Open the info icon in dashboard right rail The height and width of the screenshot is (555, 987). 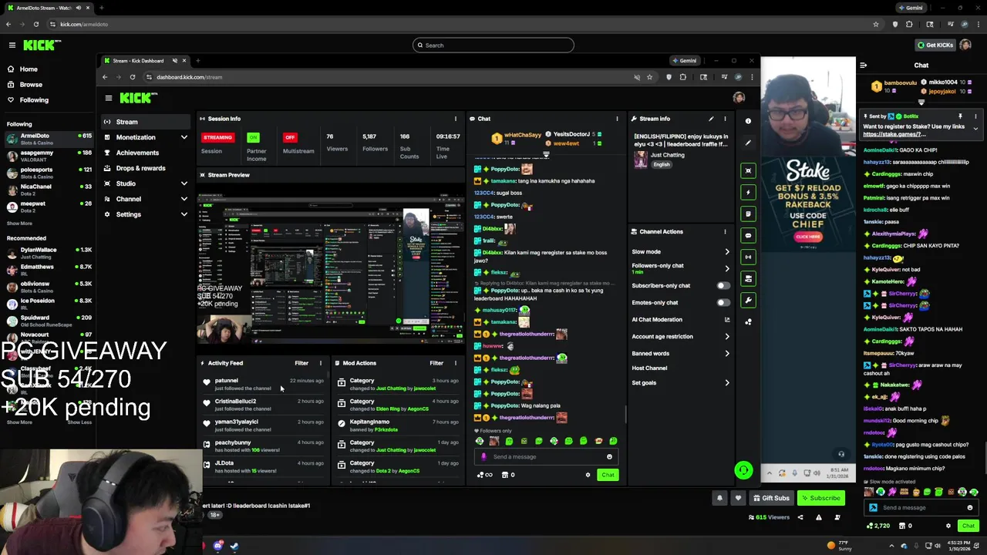(x=748, y=121)
